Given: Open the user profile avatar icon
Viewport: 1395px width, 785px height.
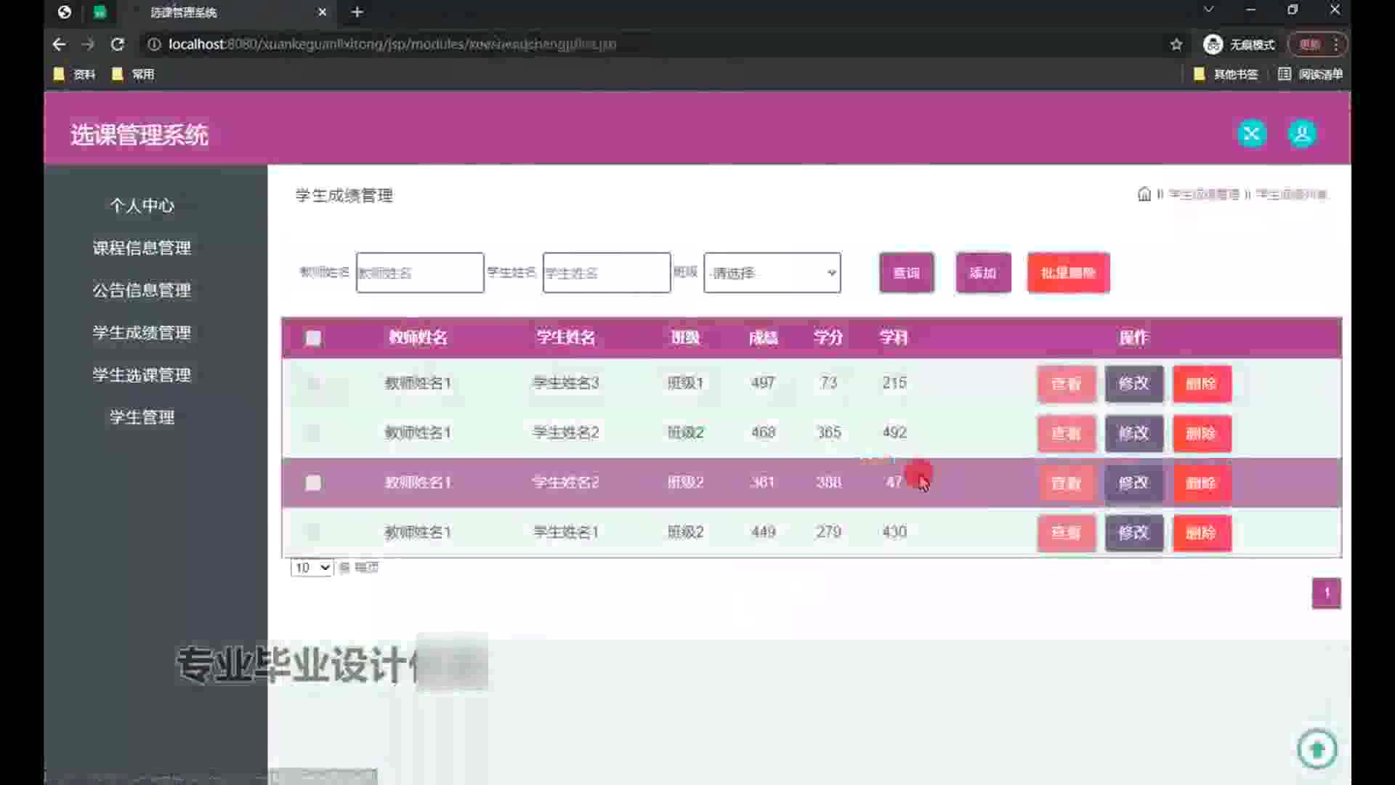Looking at the screenshot, I should click(1302, 134).
